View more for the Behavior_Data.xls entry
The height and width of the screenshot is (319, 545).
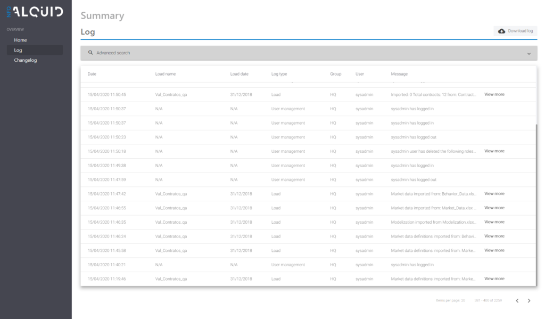click(494, 194)
